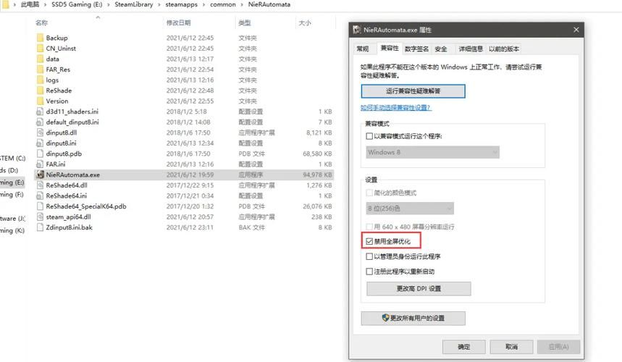Select the 兼容性 (Compatibility) tab

pyautogui.click(x=390, y=48)
